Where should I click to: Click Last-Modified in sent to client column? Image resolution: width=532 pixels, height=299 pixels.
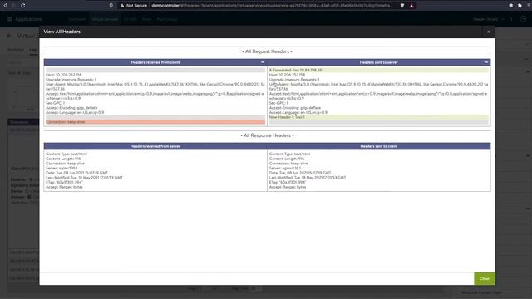308,178
